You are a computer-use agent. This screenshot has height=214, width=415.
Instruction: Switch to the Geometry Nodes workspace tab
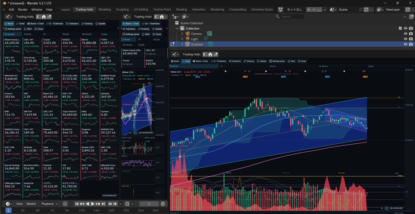pyautogui.click(x=262, y=10)
